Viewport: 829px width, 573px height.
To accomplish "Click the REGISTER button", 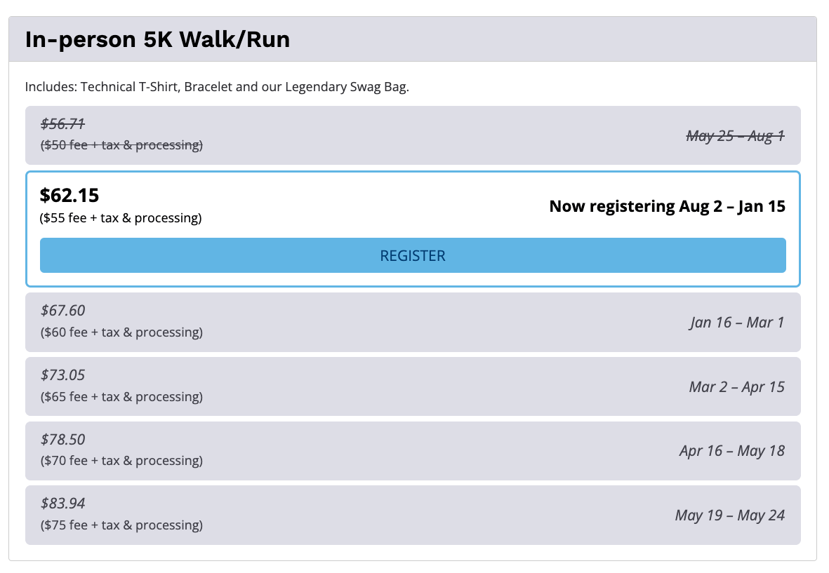I will coord(413,255).
